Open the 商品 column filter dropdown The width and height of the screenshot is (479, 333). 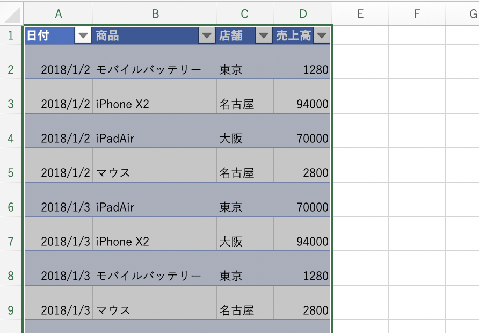pos(206,36)
